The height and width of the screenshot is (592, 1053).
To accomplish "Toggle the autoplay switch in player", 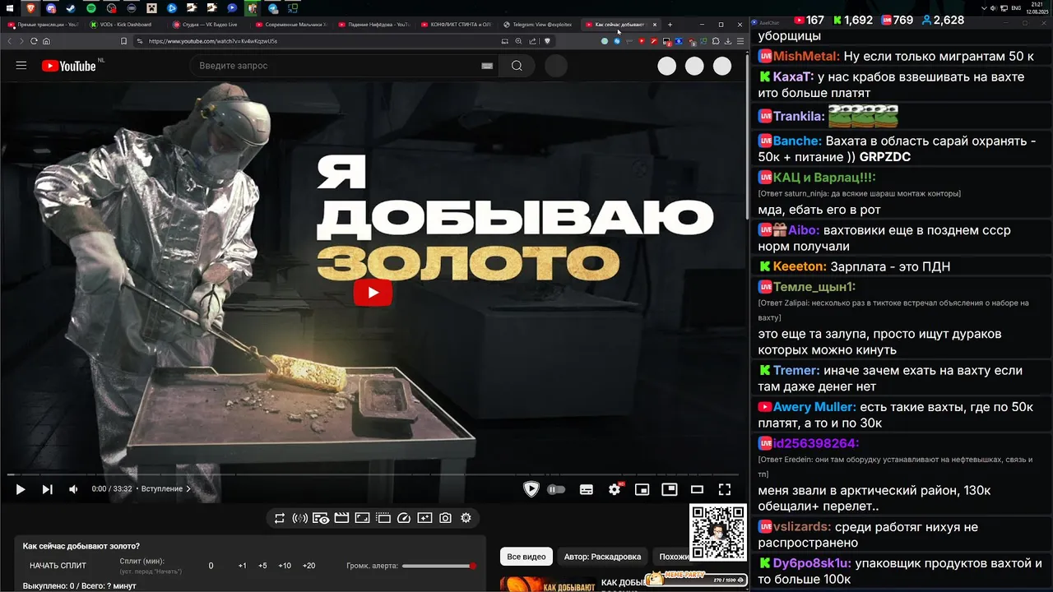I will 557,489.
